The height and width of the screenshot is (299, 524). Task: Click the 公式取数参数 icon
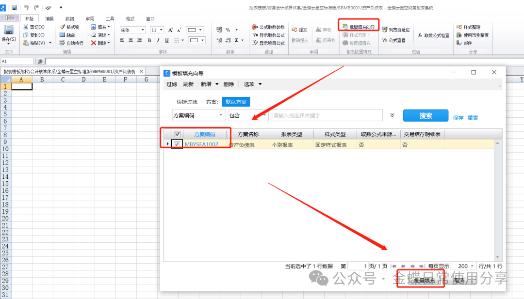(255, 27)
